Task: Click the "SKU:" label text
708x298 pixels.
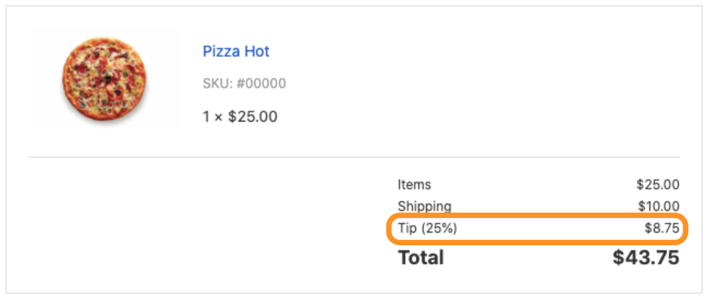Action: coord(217,84)
